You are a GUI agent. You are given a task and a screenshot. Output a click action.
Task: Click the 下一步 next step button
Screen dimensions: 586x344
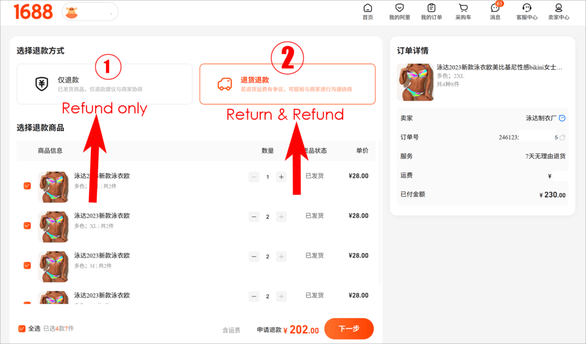pos(349,329)
